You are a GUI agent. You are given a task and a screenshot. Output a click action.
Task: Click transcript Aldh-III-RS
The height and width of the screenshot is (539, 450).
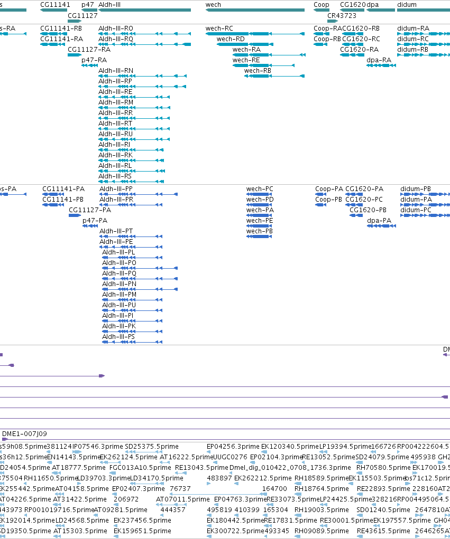pos(115,176)
